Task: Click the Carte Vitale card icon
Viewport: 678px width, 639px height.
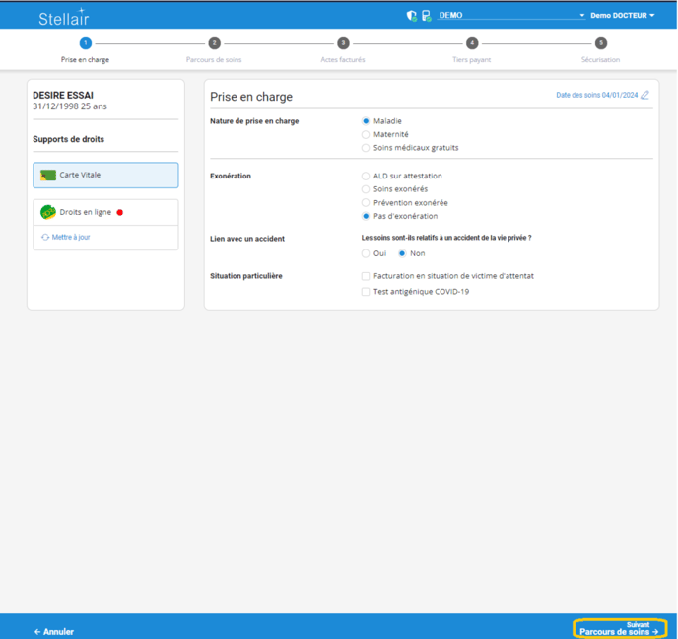Action: 48,176
